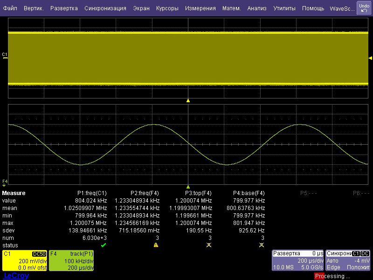Click the yellow warning status icon under P2

pyautogui.click(x=156, y=245)
